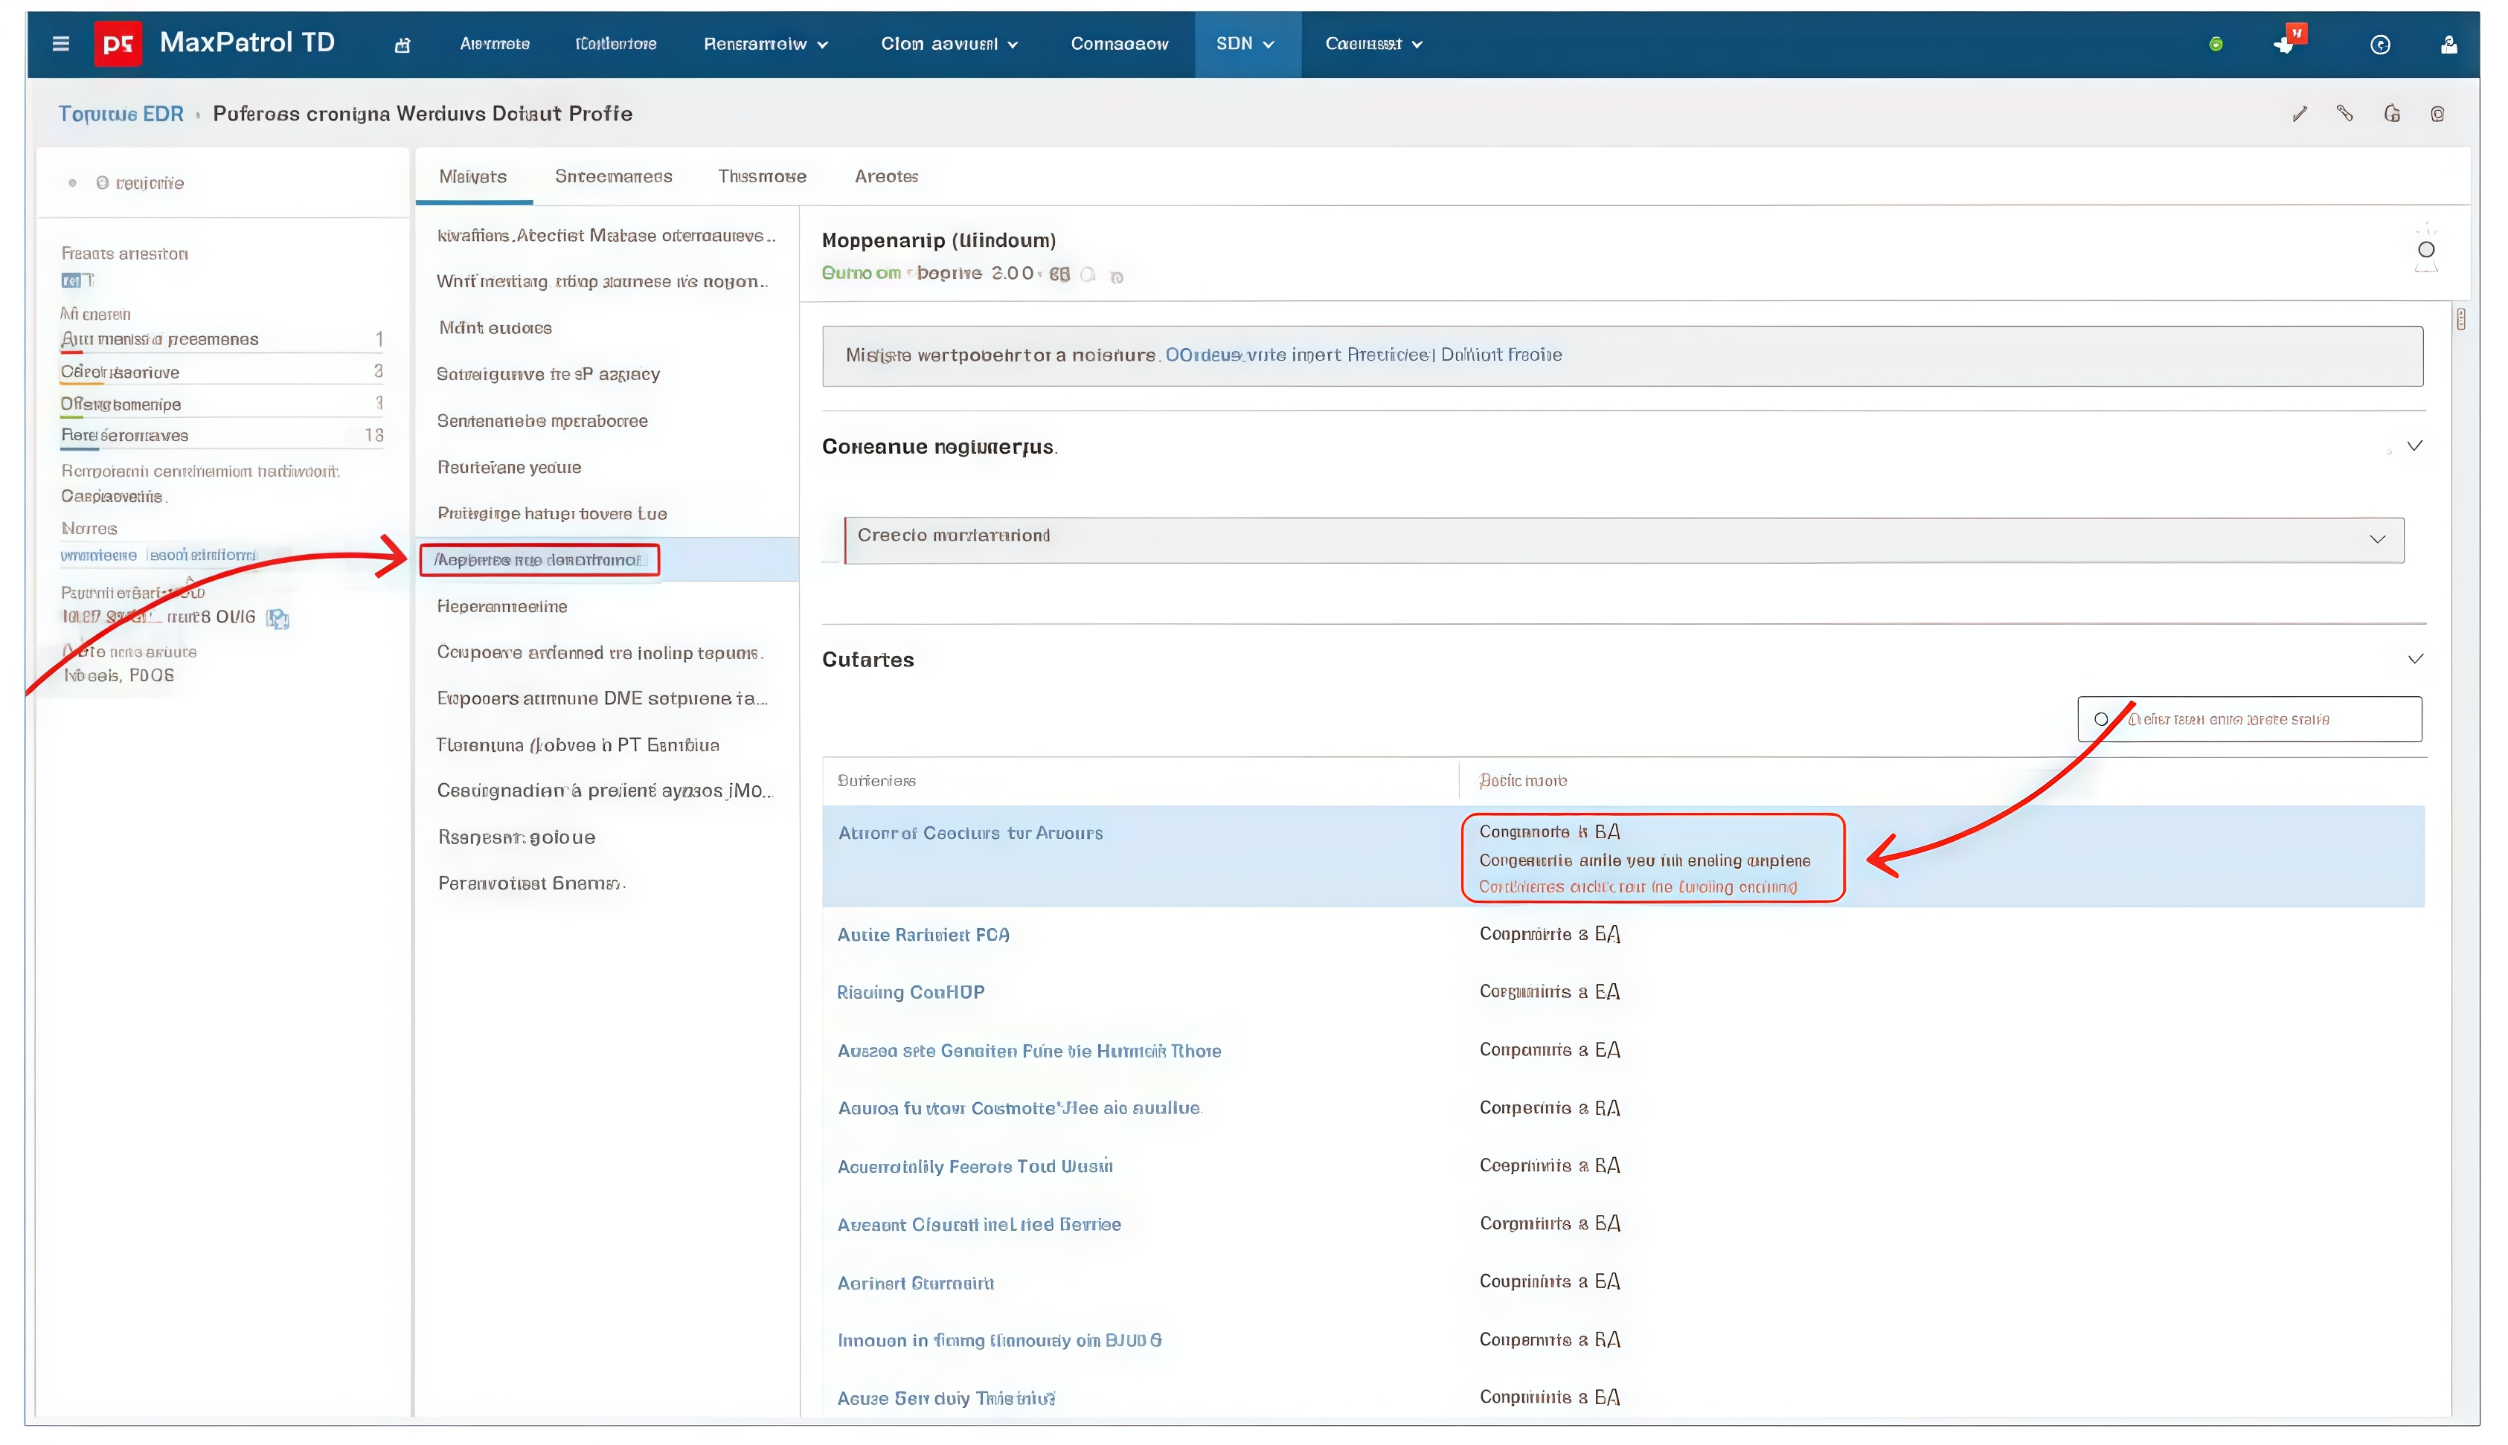Image resolution: width=2508 pixels, height=1445 pixels.
Task: Click the MaxPatrol TD logo
Action: 117,44
